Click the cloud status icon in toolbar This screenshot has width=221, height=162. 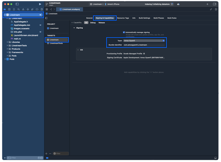pos(178,4)
